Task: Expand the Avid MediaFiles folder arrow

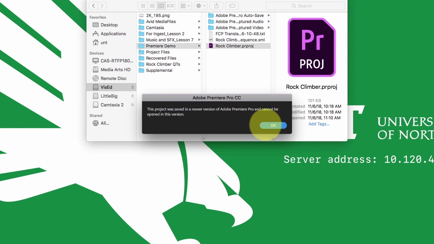Action: point(199,21)
